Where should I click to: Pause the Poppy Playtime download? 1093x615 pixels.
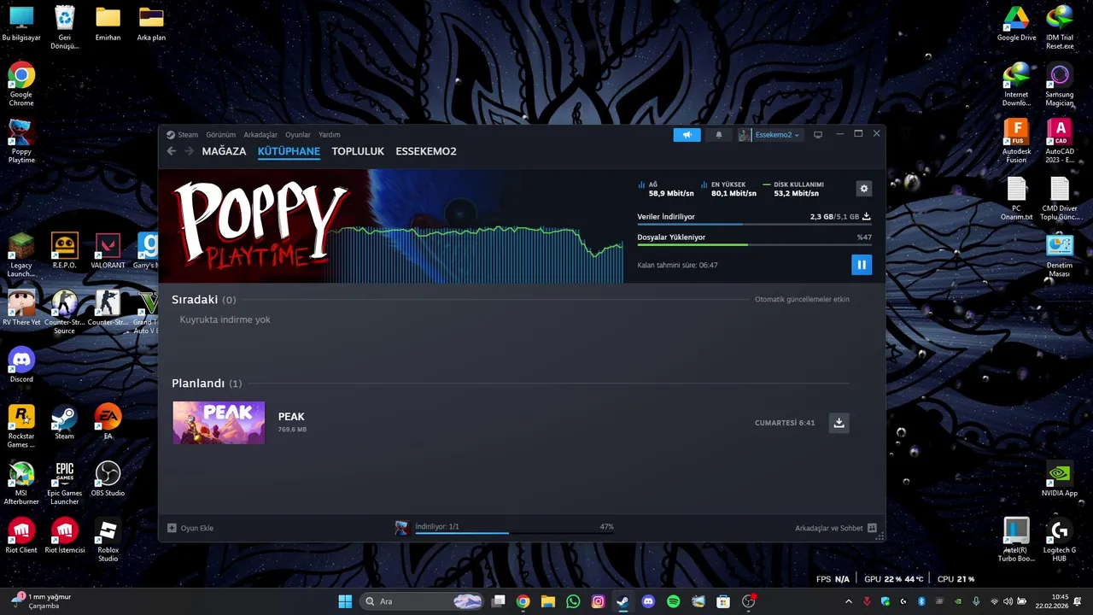pyautogui.click(x=861, y=265)
